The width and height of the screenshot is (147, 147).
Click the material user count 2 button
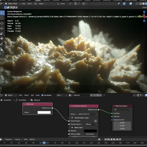pos(91,95)
